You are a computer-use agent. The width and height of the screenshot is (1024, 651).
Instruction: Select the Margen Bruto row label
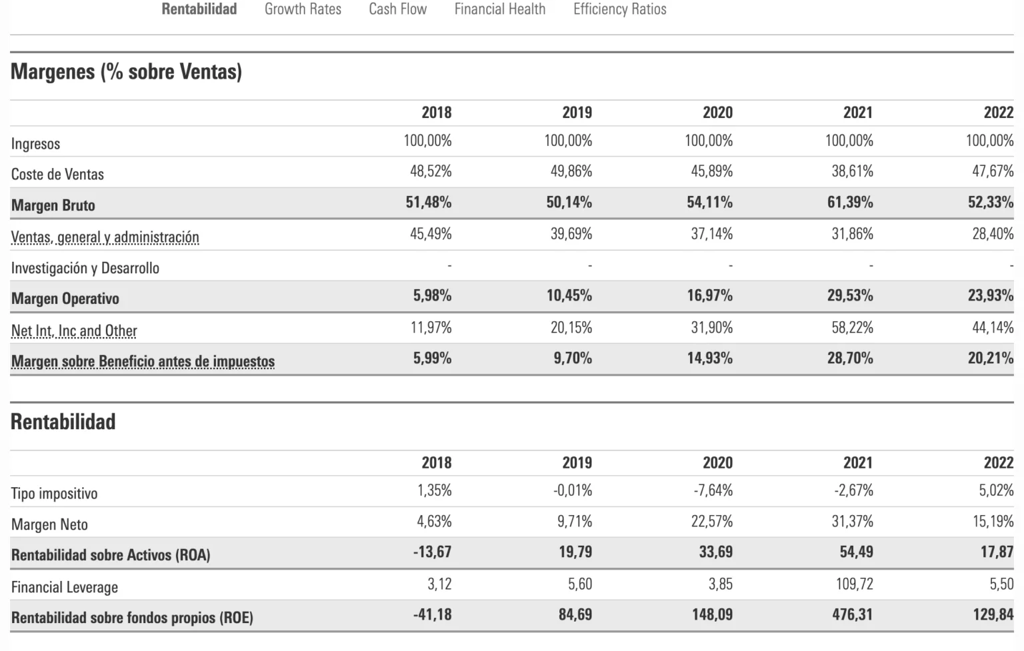(x=53, y=205)
